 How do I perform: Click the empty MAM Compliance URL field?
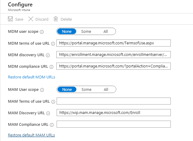[114, 124]
